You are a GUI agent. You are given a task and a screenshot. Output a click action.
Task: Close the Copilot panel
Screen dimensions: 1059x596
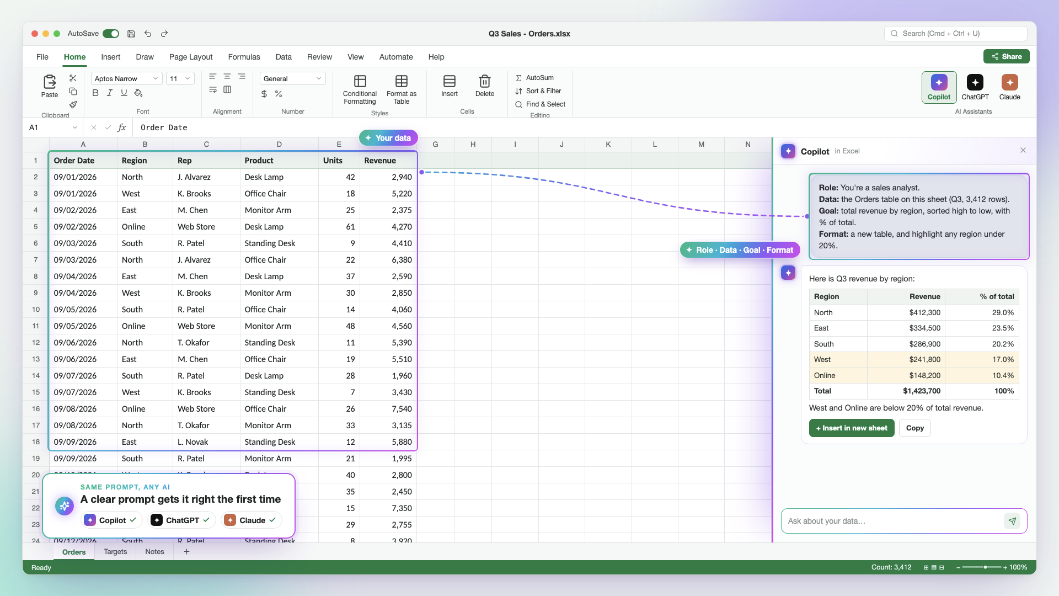[x=1023, y=150]
